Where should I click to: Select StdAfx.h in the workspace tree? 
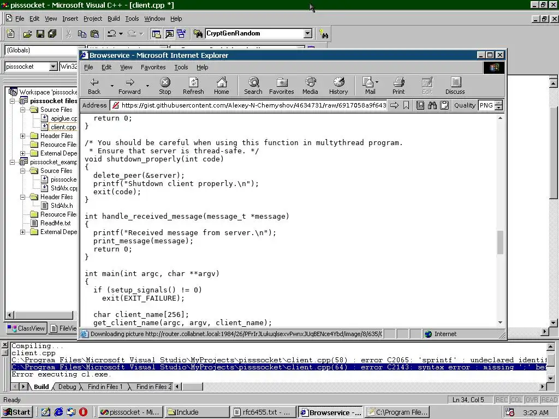62,206
